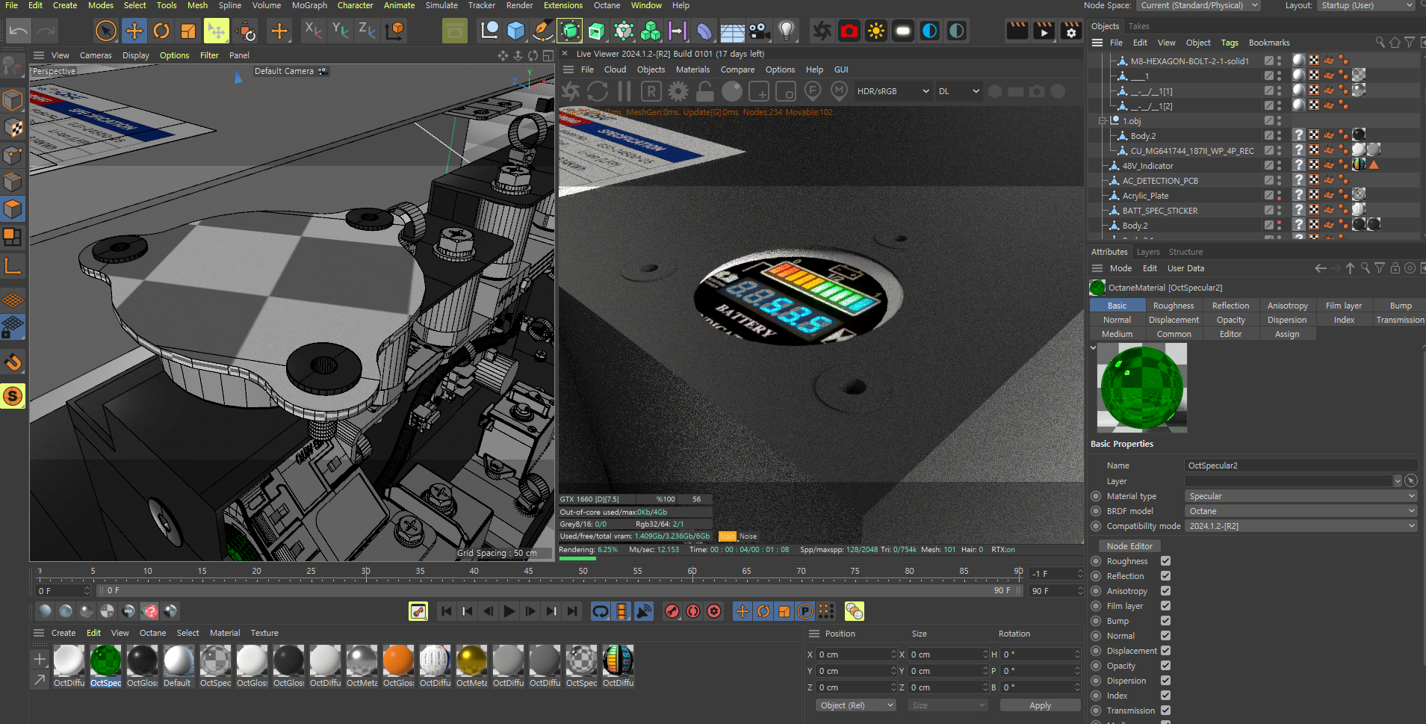The width and height of the screenshot is (1426, 724).
Task: Play the timeline animation forward
Action: click(509, 611)
